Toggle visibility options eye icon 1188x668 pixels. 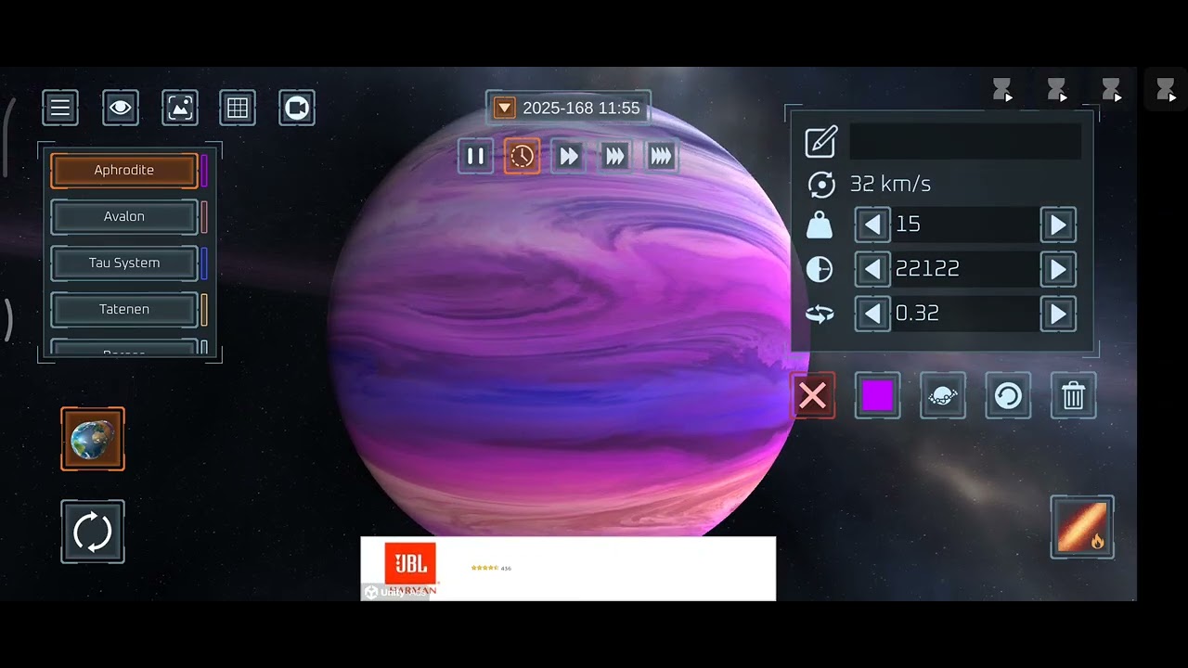tap(121, 108)
